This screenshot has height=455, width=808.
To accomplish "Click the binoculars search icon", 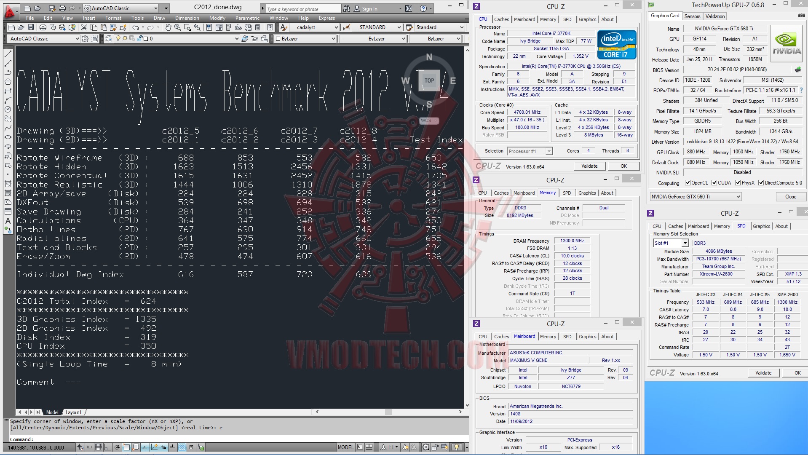I will (x=346, y=8).
